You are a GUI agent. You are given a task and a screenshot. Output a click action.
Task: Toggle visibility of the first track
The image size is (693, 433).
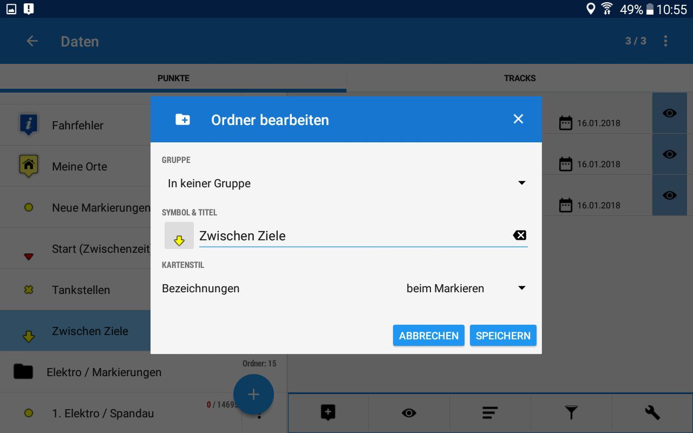(x=670, y=113)
